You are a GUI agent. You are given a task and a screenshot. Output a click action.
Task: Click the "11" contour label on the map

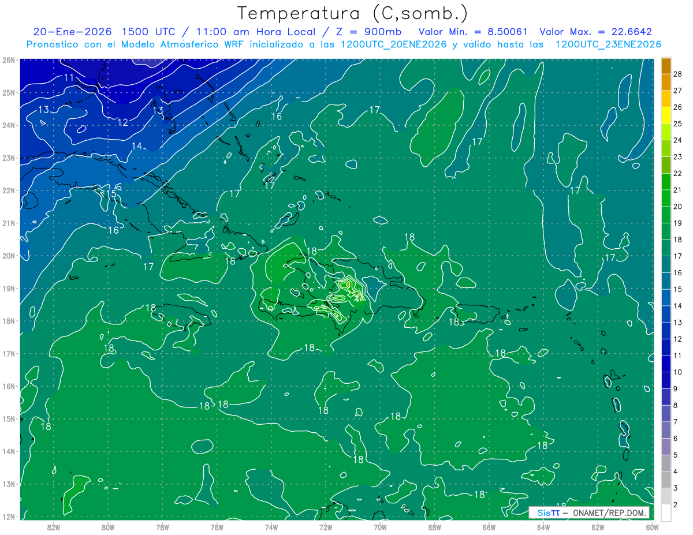coord(69,77)
